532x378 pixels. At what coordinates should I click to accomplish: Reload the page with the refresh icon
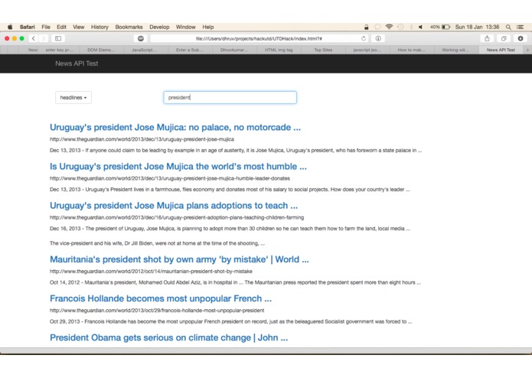click(x=364, y=38)
